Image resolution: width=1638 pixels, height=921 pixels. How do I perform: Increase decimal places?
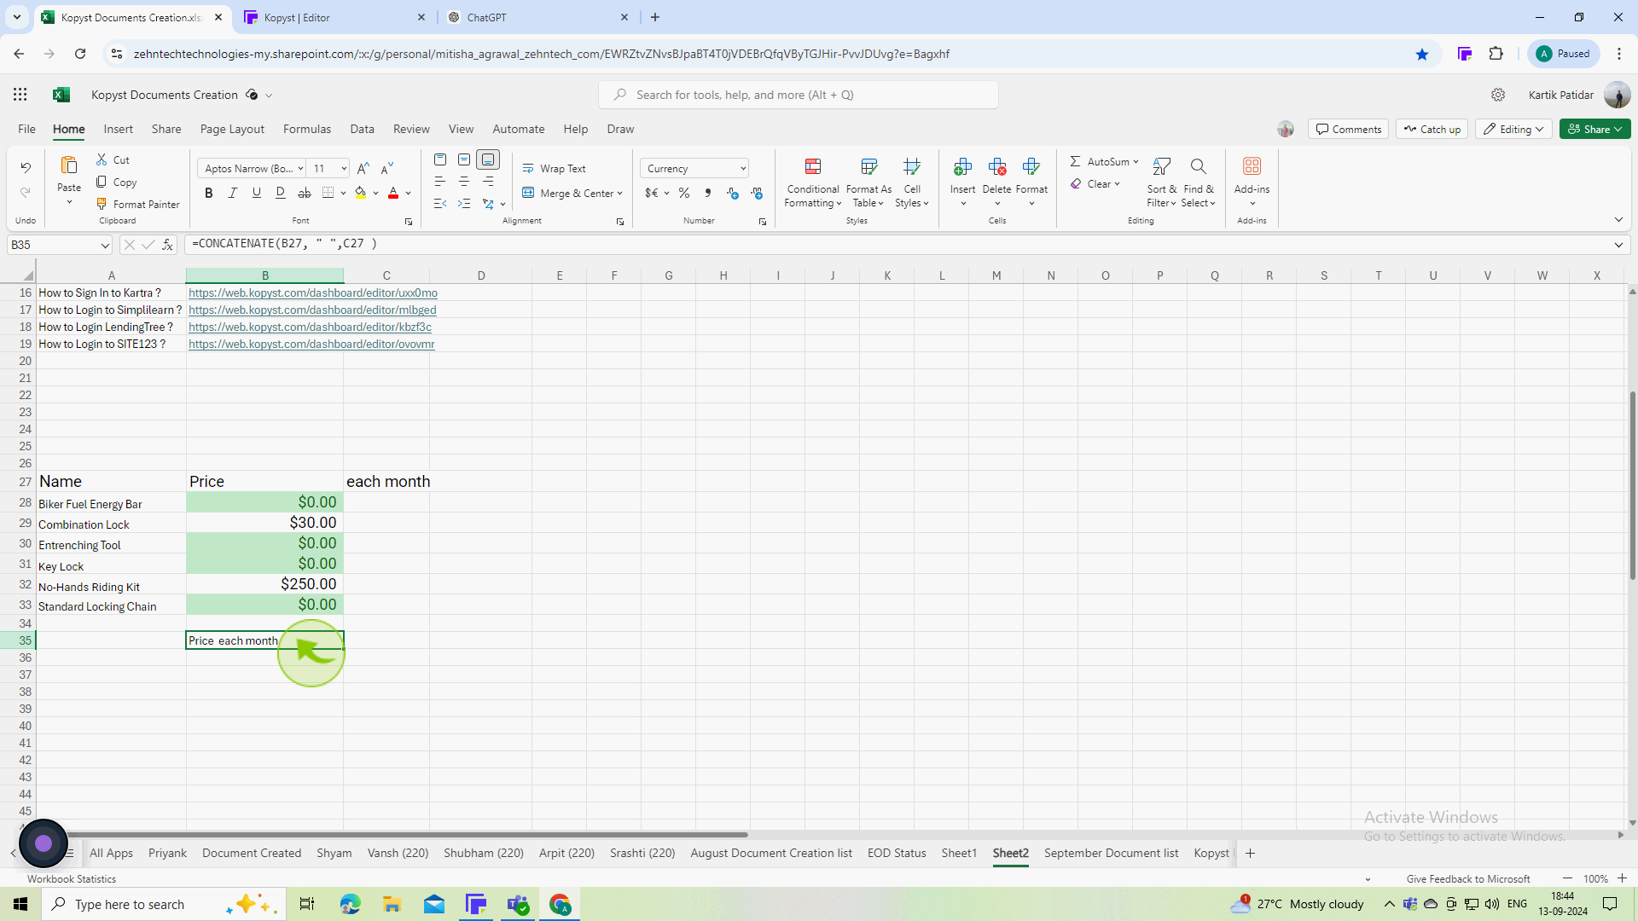tap(733, 194)
